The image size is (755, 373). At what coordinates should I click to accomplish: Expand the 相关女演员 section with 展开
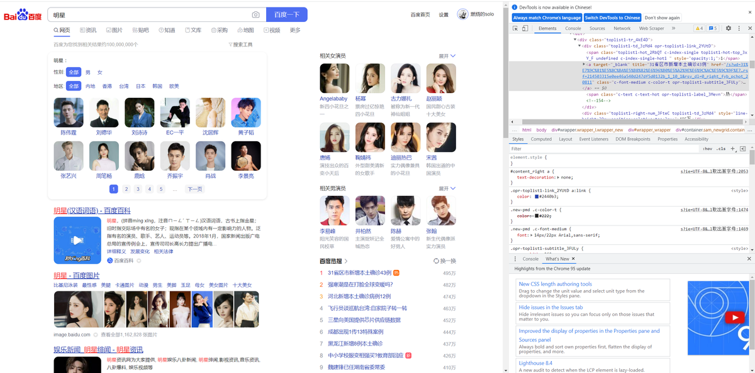click(447, 56)
